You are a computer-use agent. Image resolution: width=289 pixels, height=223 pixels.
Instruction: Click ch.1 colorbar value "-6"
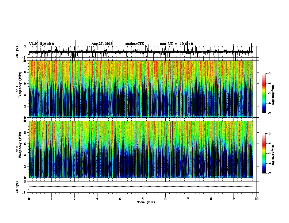coord(269,103)
